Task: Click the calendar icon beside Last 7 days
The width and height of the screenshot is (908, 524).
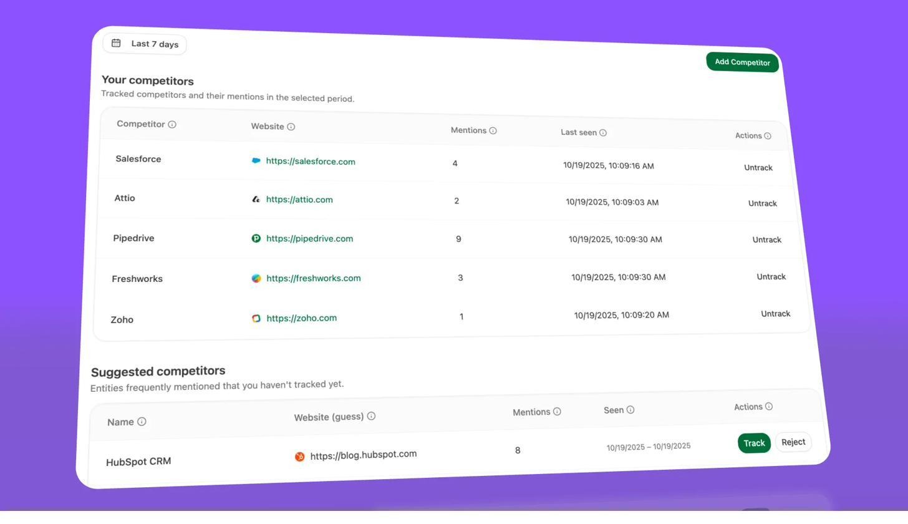Action: (x=116, y=43)
